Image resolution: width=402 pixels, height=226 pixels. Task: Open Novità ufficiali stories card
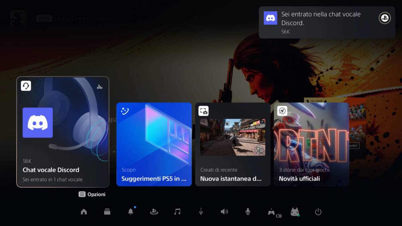(x=311, y=144)
